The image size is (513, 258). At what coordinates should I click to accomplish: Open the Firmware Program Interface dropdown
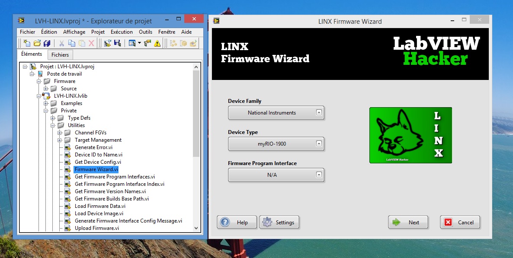[x=276, y=175]
